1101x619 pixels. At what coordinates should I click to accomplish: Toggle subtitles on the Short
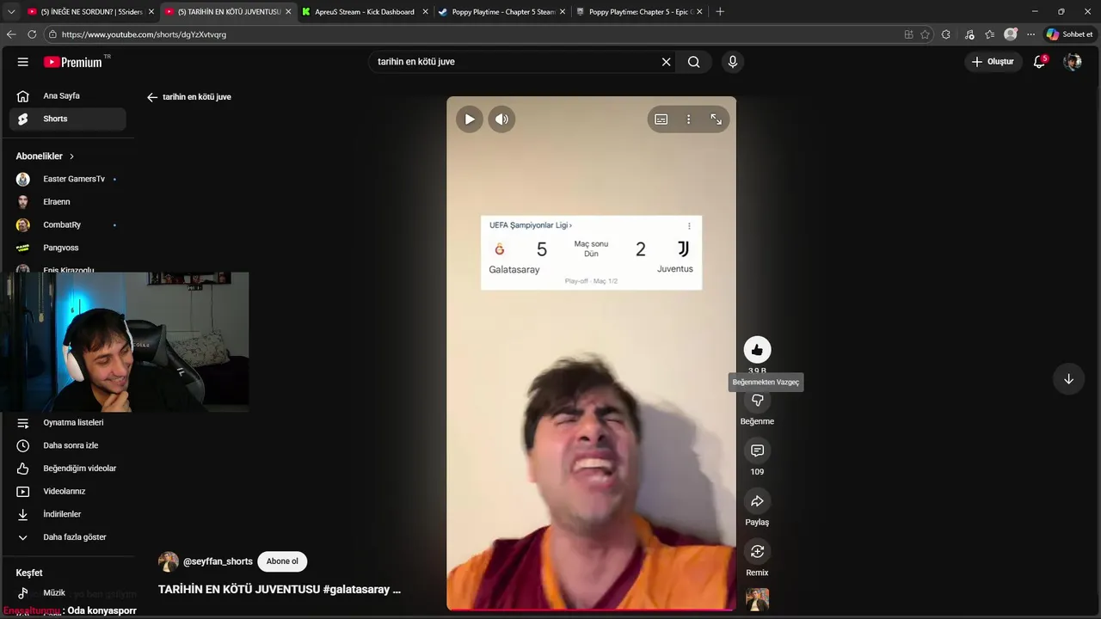point(661,120)
